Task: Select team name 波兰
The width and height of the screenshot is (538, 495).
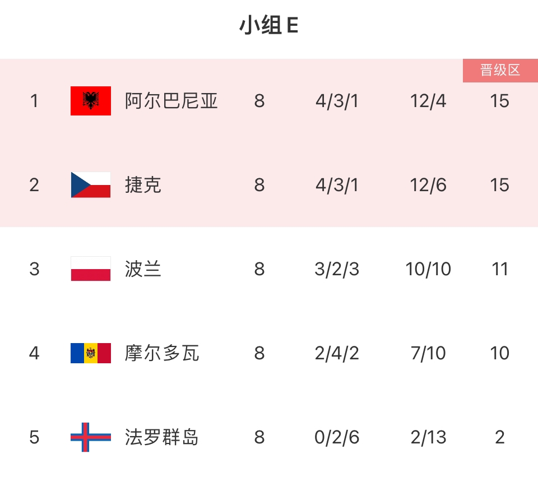Action: (x=143, y=269)
